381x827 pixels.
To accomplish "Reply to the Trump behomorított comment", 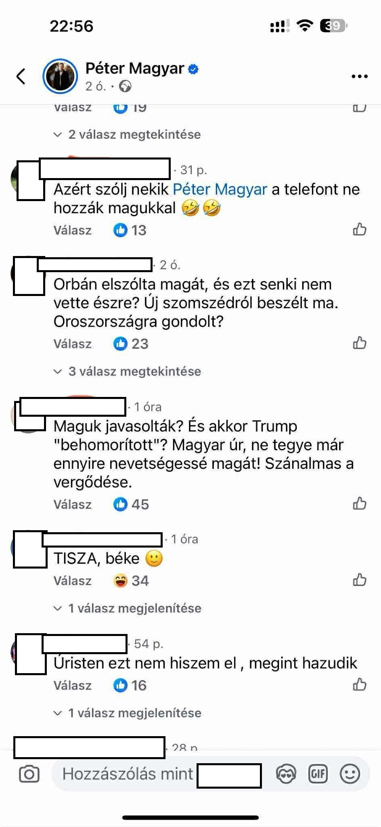I will 73,504.
